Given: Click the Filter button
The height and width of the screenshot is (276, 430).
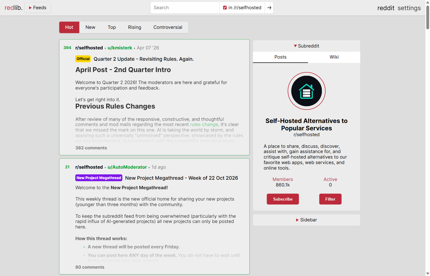Looking at the screenshot, I should [x=330, y=199].
